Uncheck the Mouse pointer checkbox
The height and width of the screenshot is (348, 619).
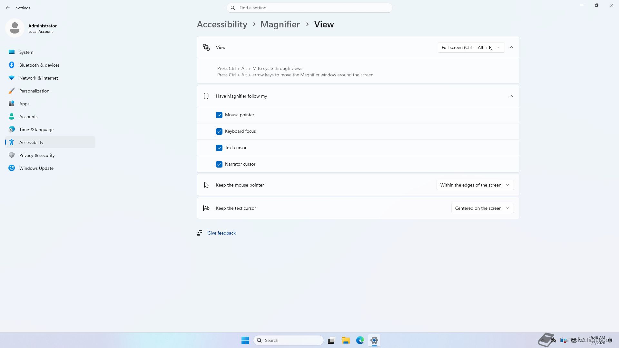coord(219,115)
